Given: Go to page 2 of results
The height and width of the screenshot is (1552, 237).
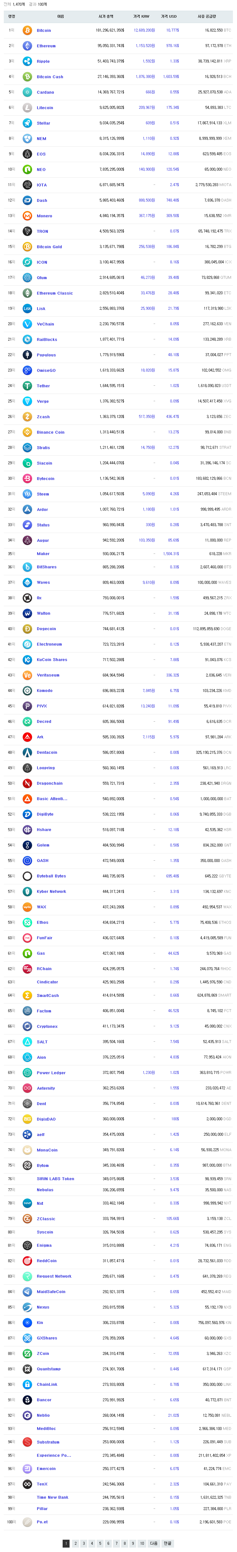Looking at the screenshot, I should 75,1543.
